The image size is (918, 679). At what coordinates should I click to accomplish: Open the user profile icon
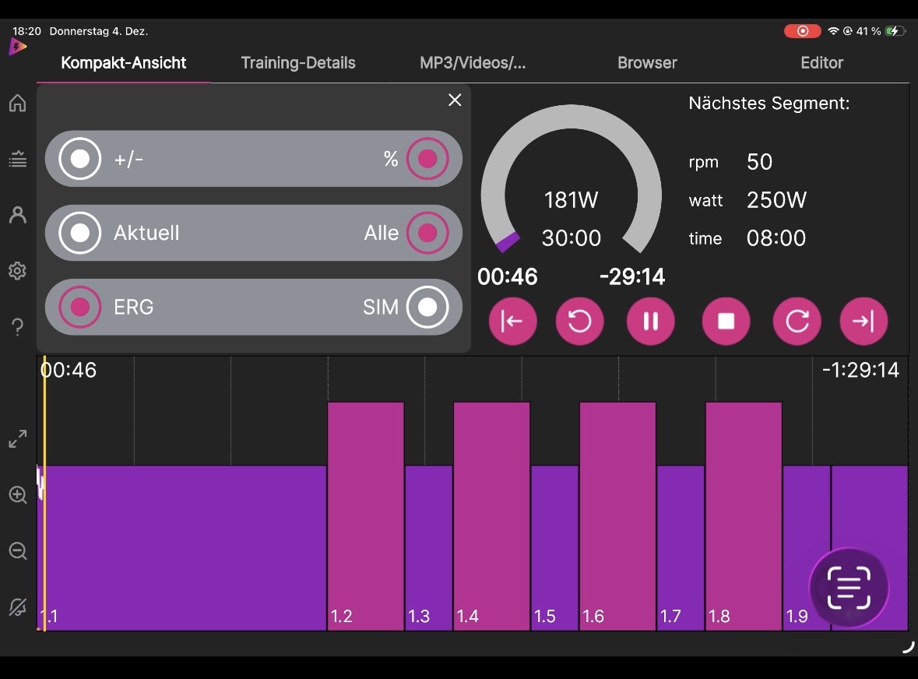click(17, 216)
